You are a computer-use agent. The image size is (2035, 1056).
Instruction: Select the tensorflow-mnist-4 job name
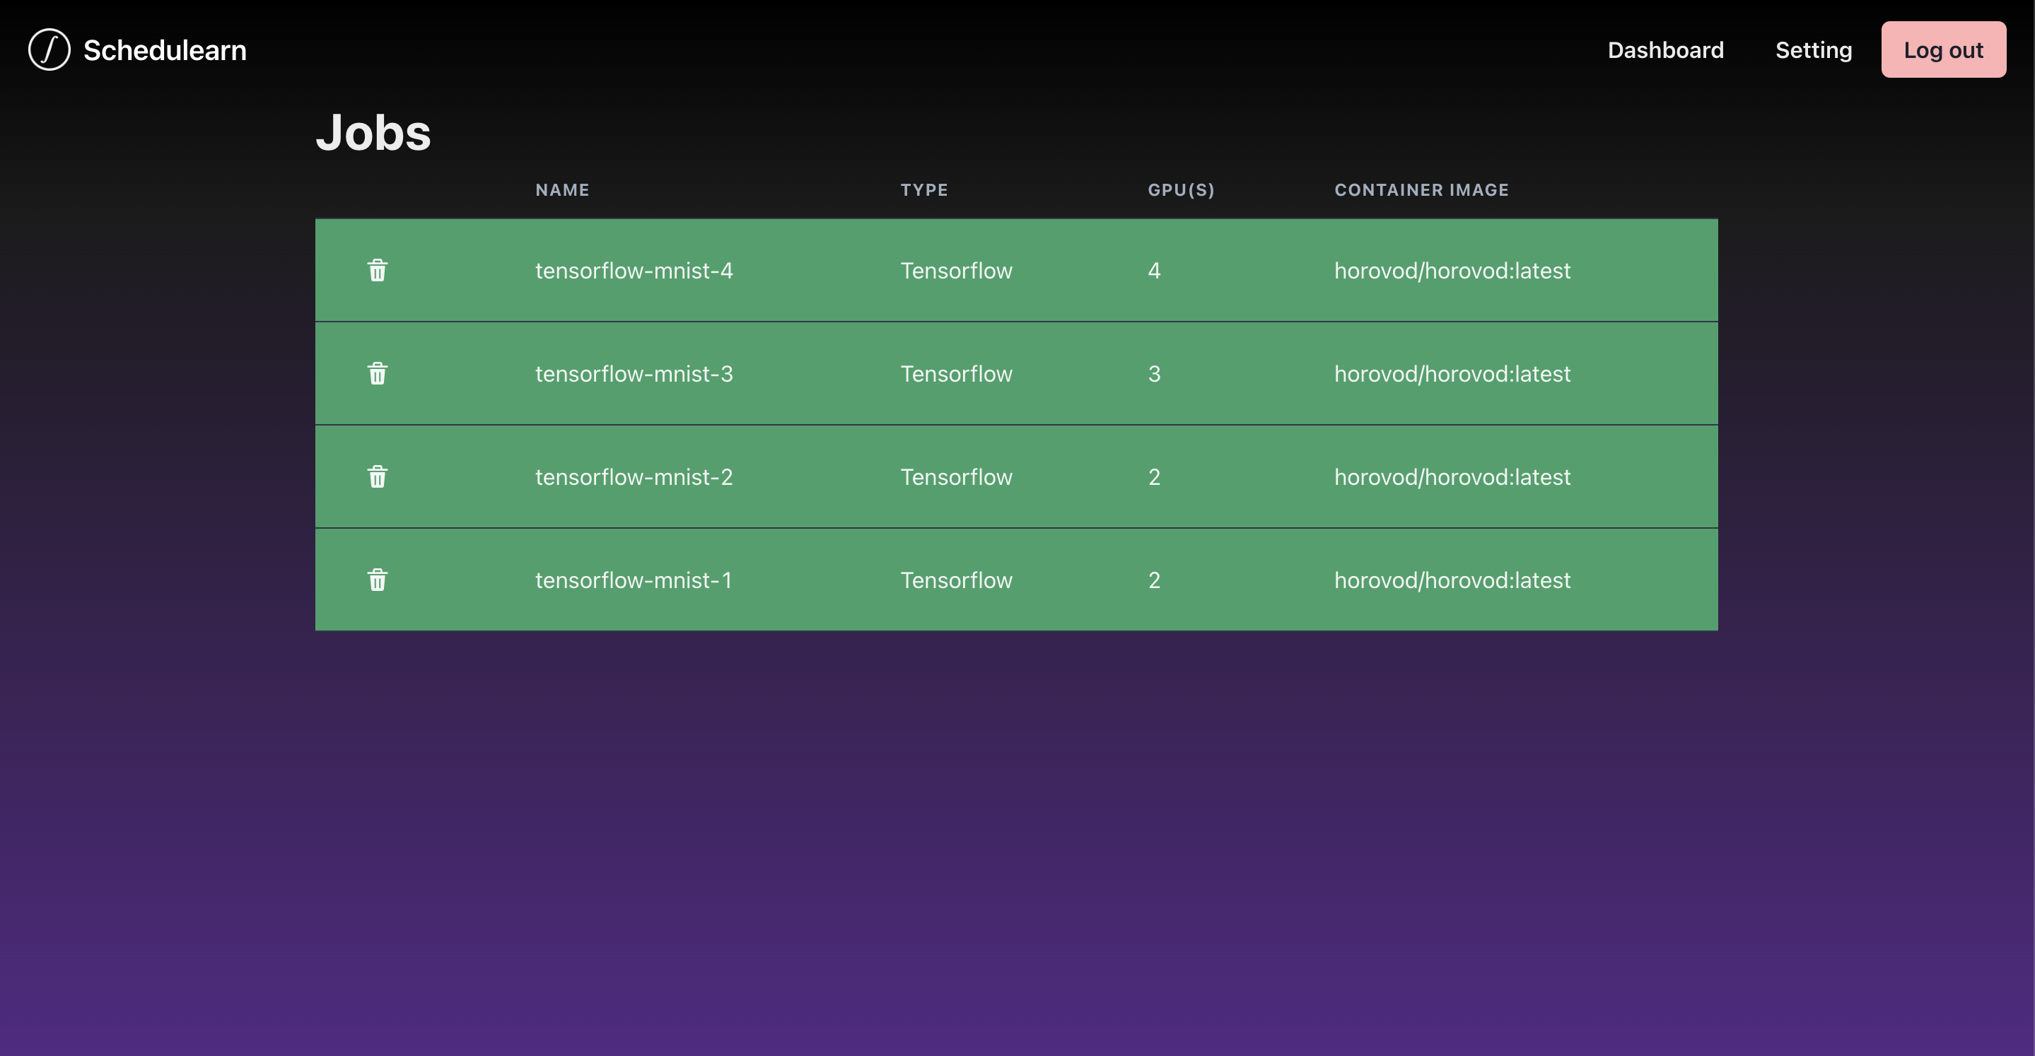[634, 271]
